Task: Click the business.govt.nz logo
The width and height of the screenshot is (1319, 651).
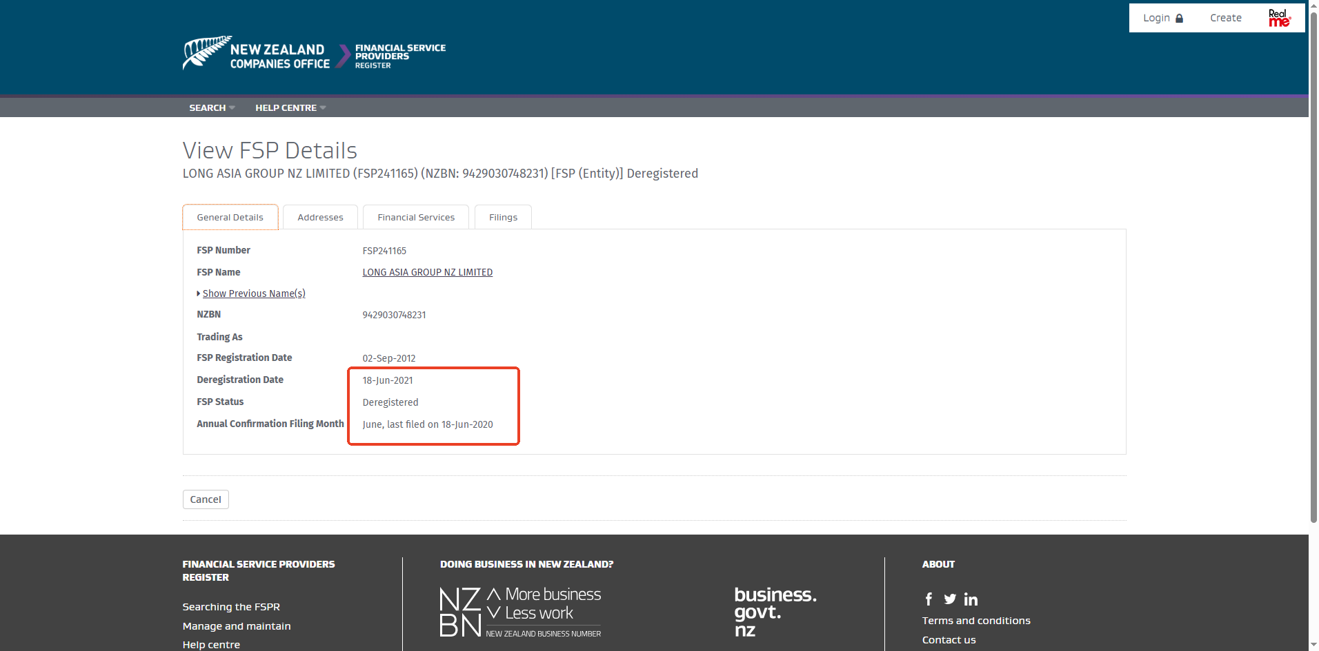Action: tap(775, 612)
